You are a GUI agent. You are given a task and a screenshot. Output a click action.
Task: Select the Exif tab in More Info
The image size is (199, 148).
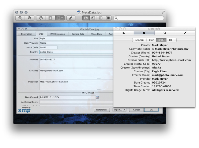click(151, 40)
